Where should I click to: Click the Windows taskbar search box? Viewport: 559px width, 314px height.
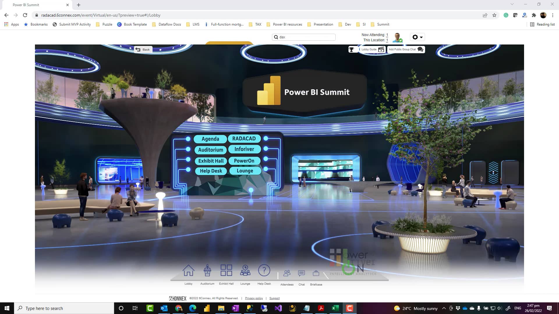click(64, 308)
